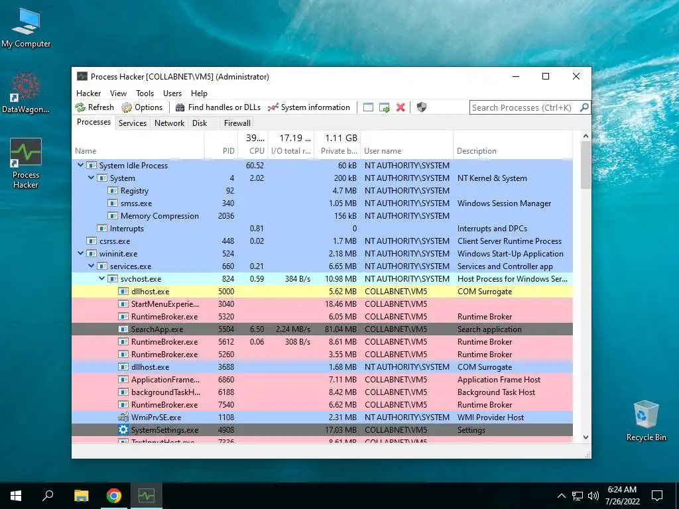Screen dimensions: 679x509
Task: Switch to the Network tab
Action: [x=169, y=123]
